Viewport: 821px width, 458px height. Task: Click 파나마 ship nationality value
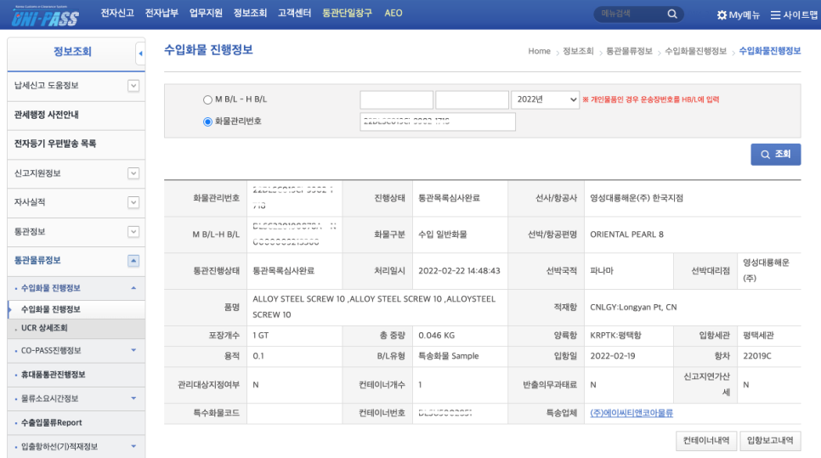[602, 270]
